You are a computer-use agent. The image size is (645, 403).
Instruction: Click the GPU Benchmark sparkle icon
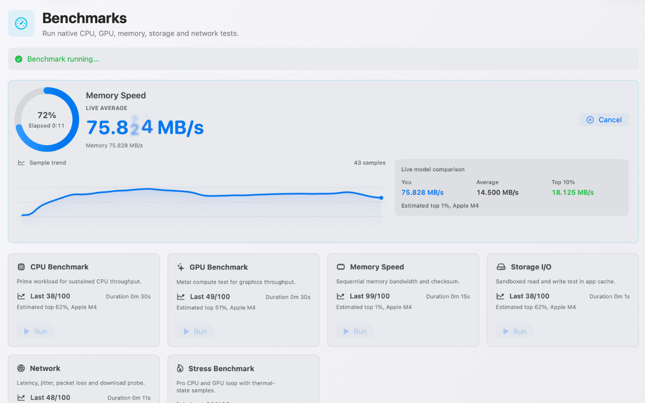(181, 267)
